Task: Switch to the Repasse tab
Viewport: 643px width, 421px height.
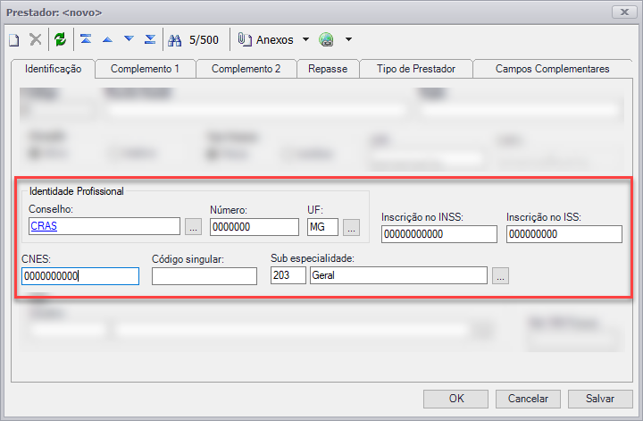Action: tap(328, 69)
